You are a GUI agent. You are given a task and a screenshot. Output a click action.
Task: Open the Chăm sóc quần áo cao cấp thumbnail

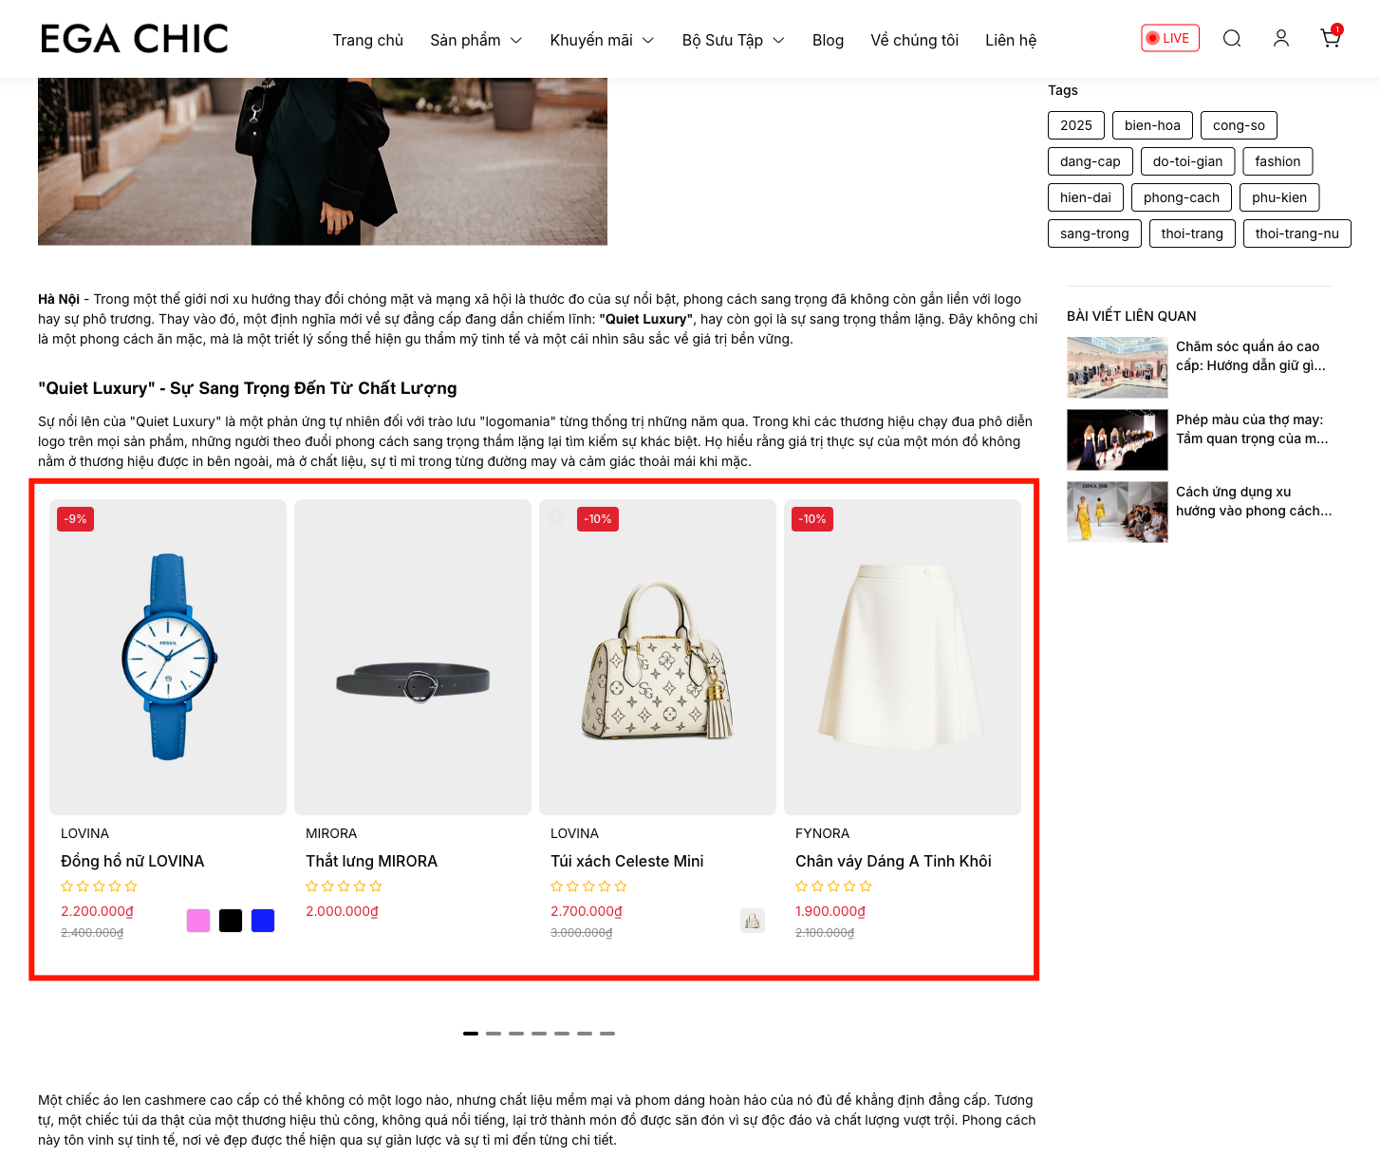(x=1117, y=367)
